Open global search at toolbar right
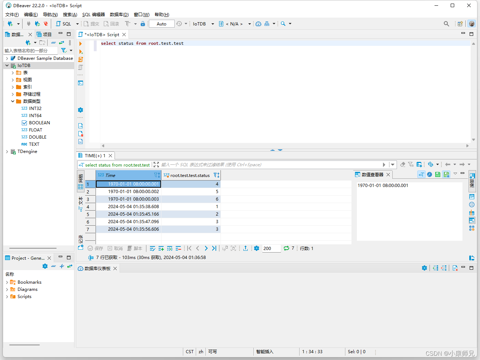Viewport: 480px width, 360px height. tap(446, 24)
